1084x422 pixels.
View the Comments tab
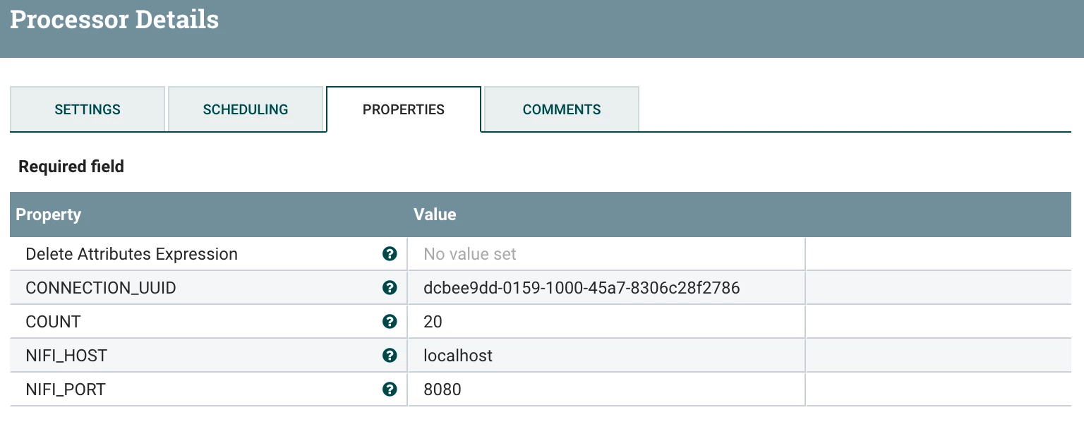[x=562, y=109]
